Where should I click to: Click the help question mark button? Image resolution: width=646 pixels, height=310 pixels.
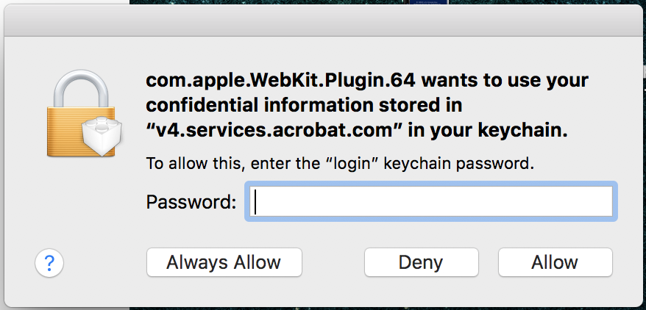coord(49,262)
